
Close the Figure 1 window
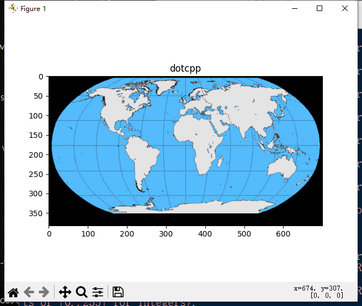click(x=345, y=8)
